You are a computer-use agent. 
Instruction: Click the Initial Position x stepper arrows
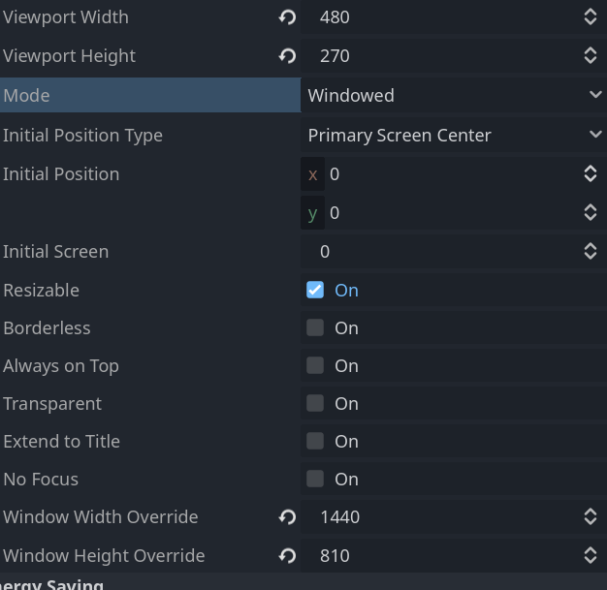tap(590, 174)
